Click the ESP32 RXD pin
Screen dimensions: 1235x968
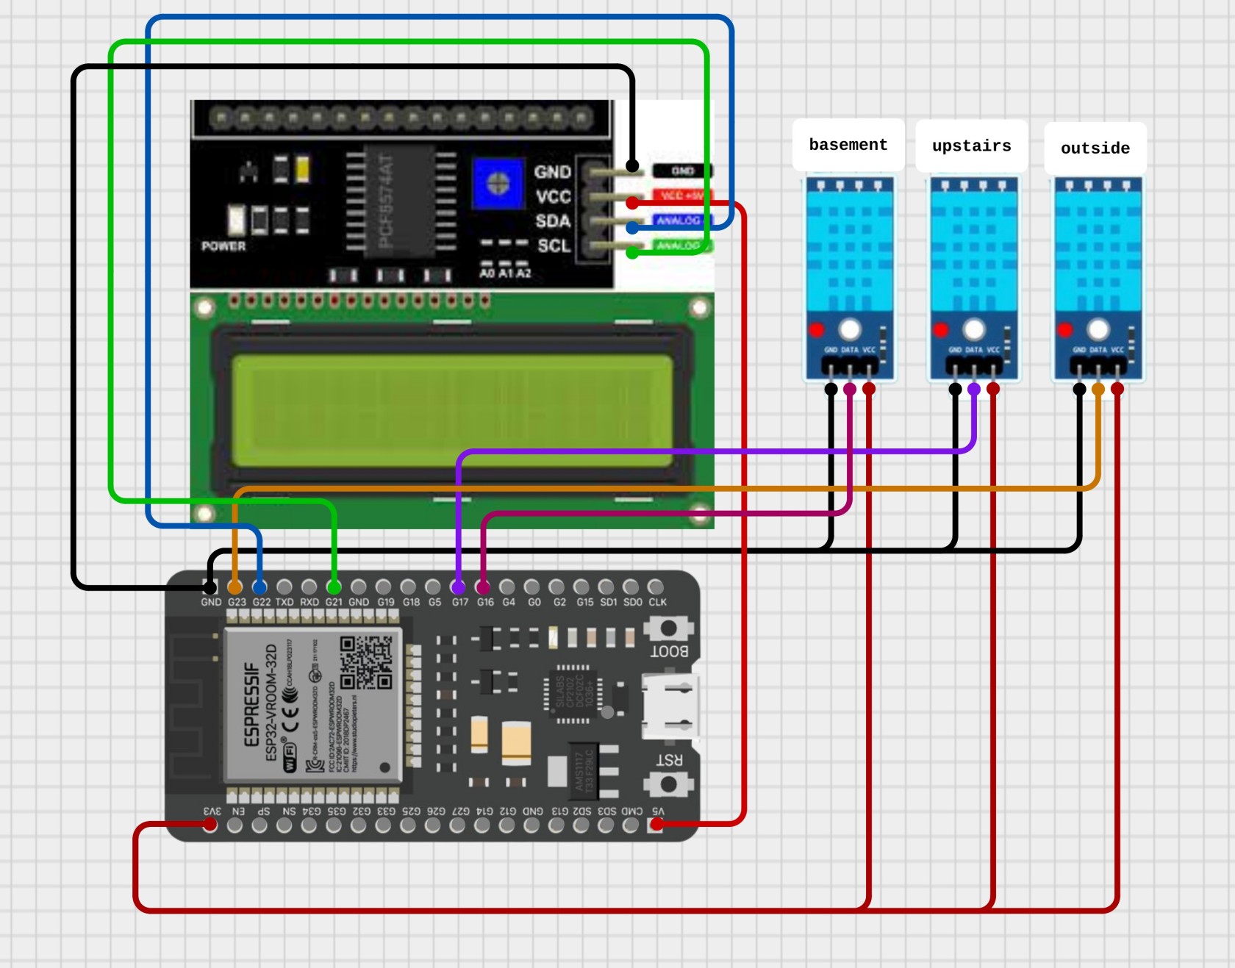[x=309, y=587]
